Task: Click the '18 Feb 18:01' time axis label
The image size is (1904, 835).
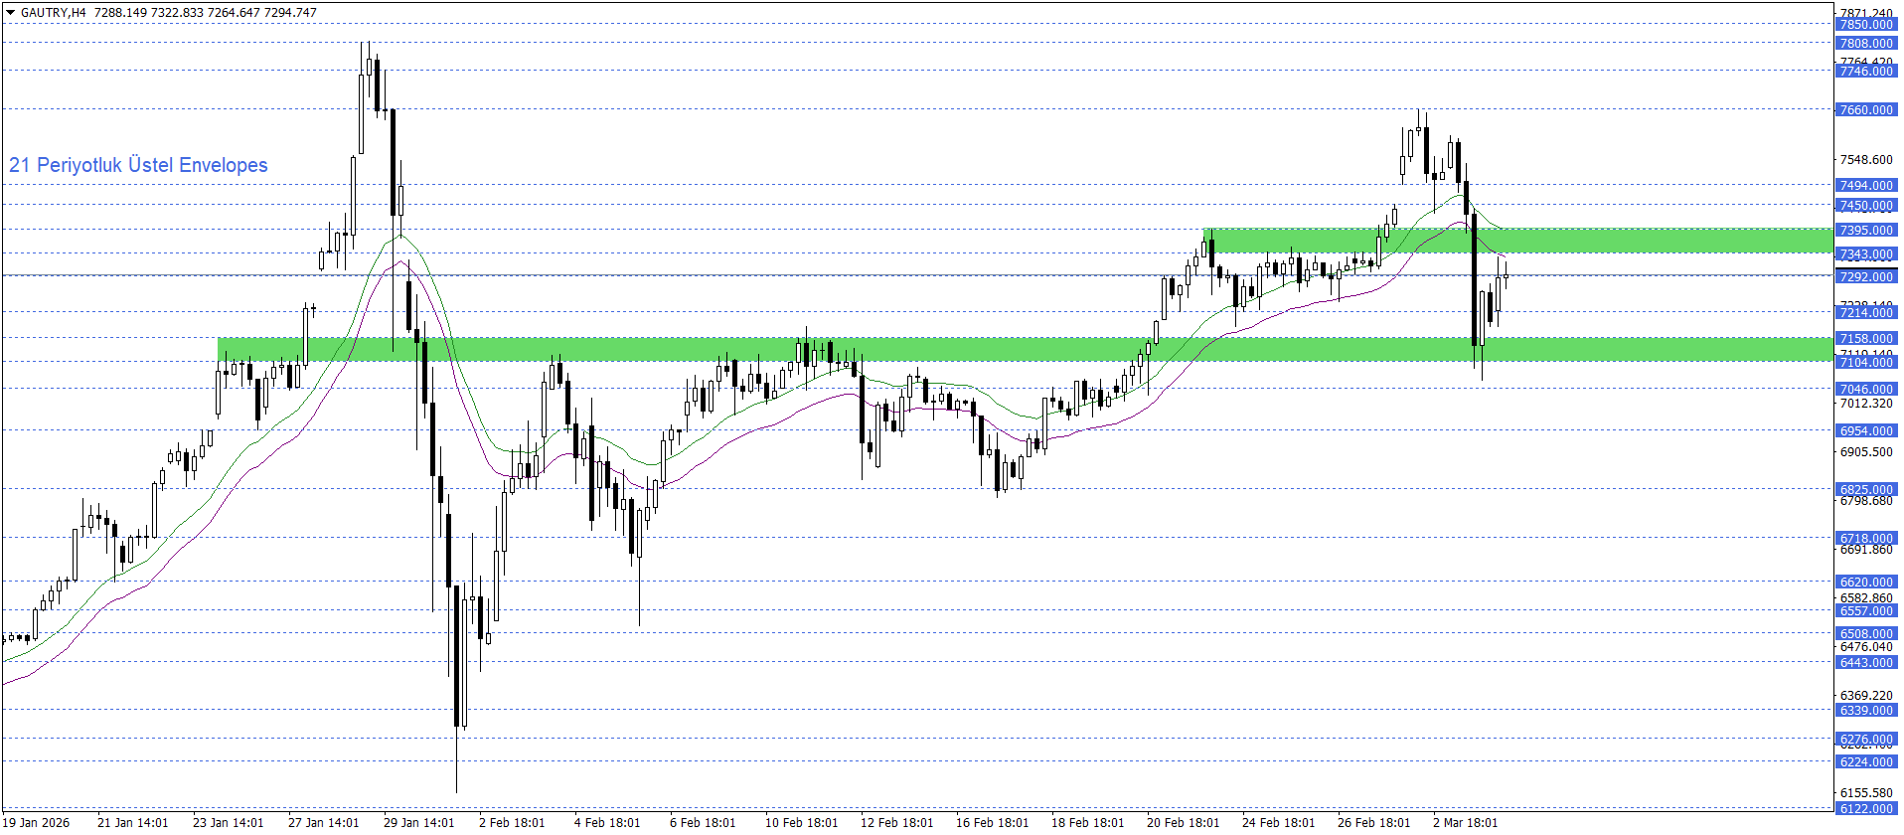Action: coord(1088,822)
